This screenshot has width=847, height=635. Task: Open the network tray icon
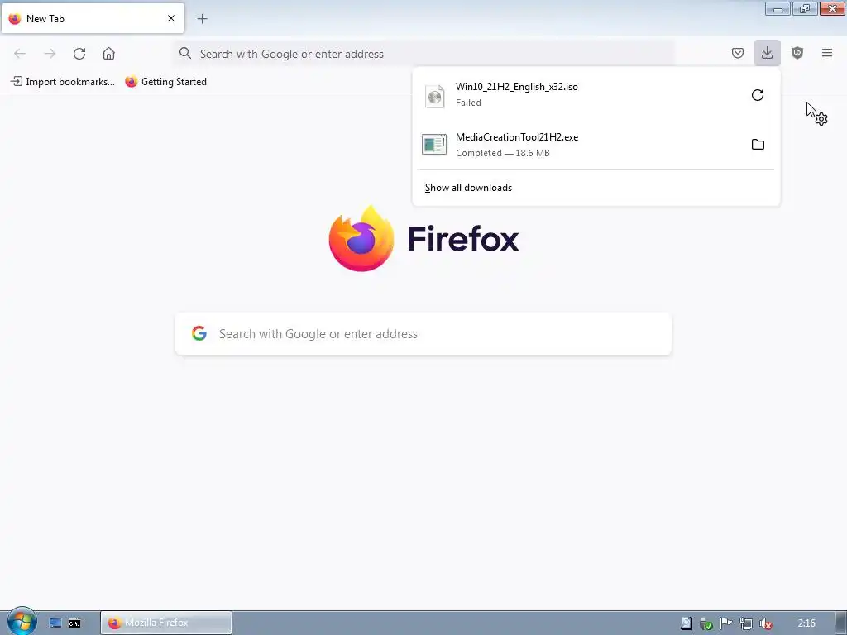pyautogui.click(x=746, y=623)
